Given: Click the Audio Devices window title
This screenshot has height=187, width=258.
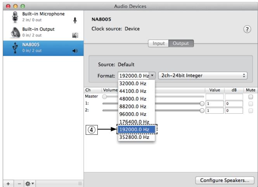Looking at the screenshot, I should click(x=130, y=7).
